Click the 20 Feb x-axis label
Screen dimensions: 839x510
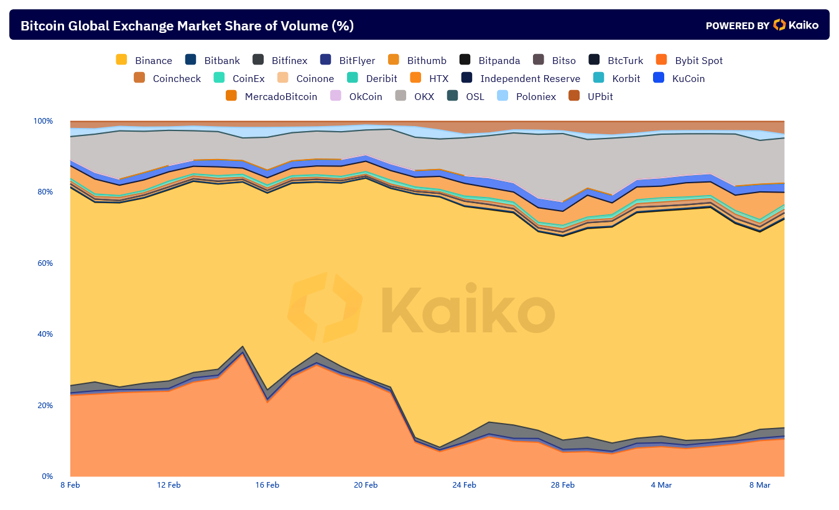click(x=366, y=485)
